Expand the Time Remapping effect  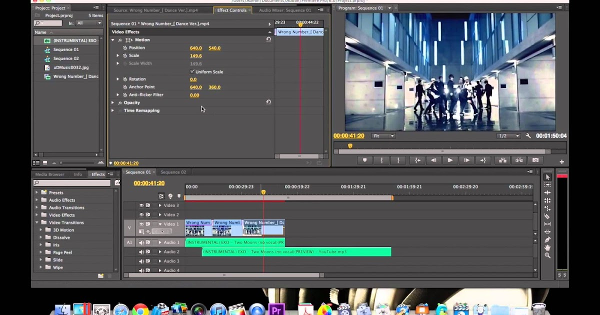coord(112,110)
